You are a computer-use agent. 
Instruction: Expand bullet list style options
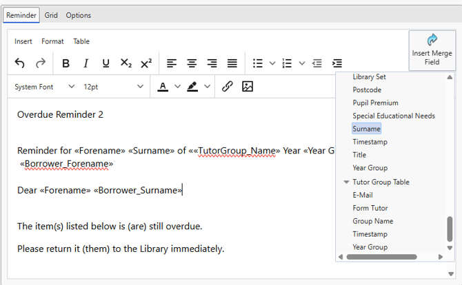click(x=272, y=63)
